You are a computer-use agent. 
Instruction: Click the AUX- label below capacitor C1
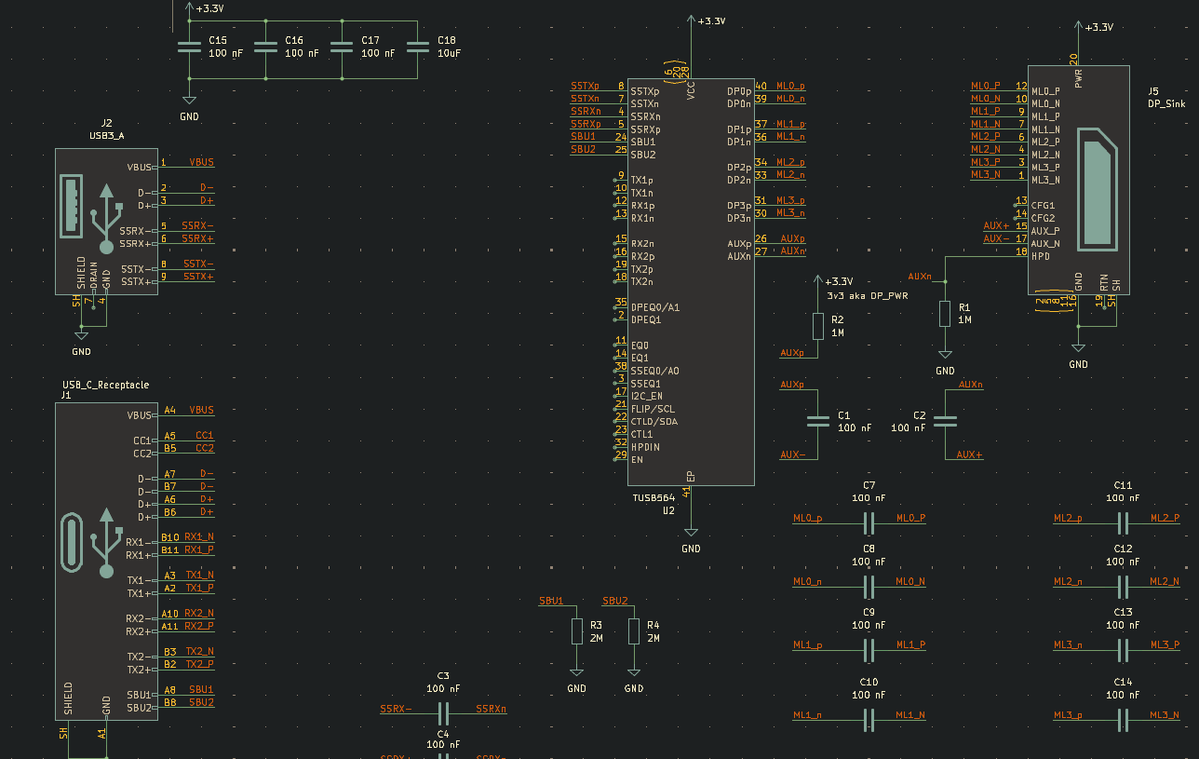pyautogui.click(x=793, y=454)
